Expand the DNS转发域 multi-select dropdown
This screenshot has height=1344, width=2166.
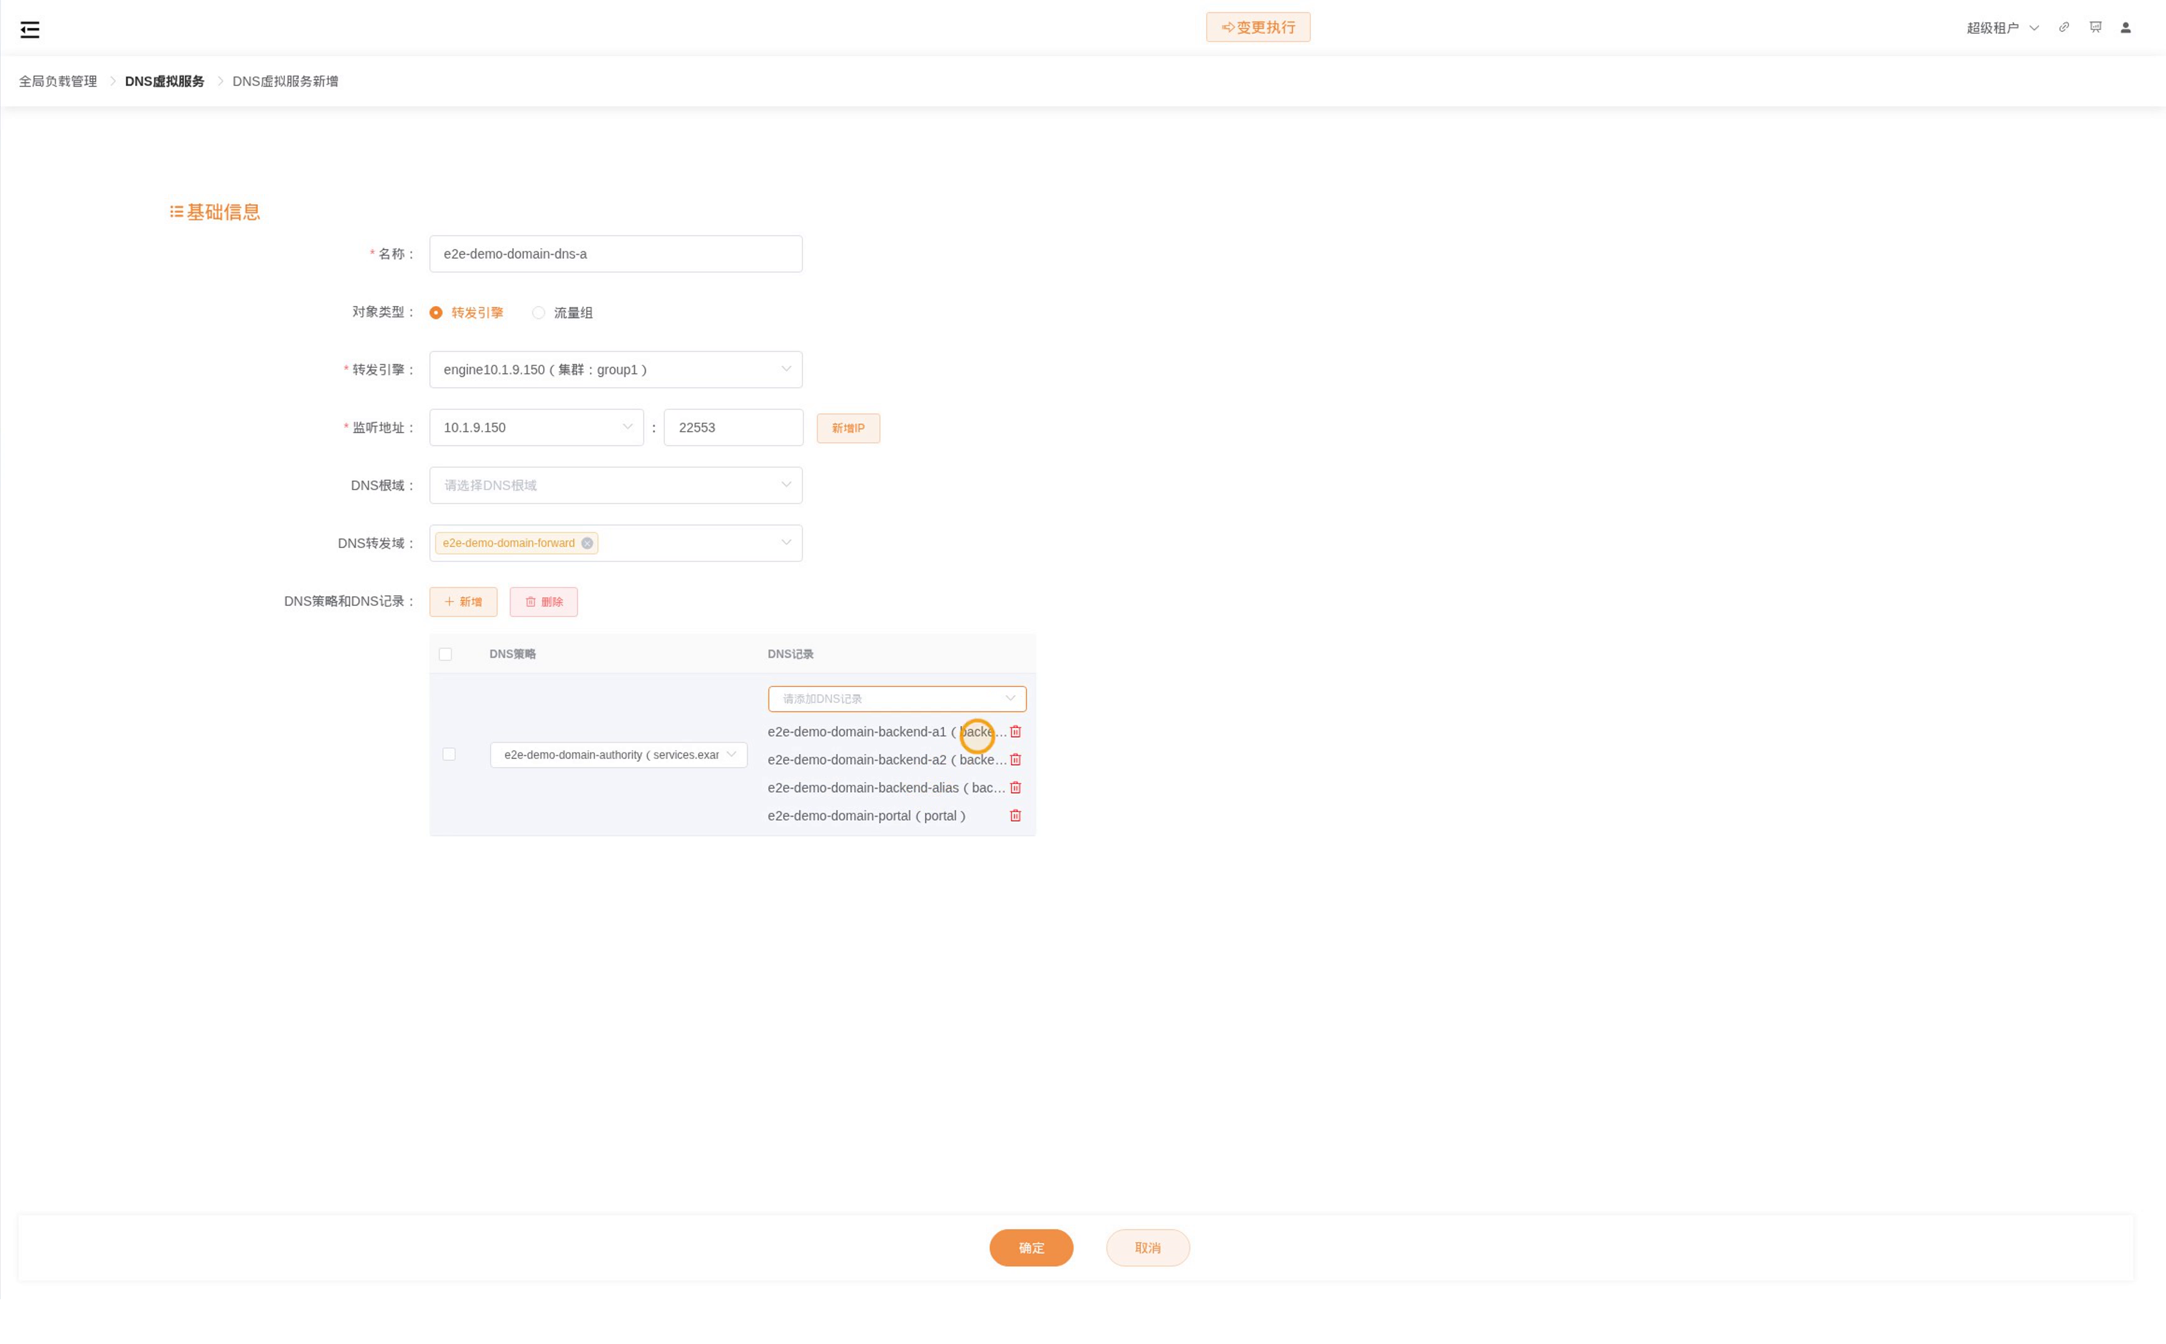[616, 543]
